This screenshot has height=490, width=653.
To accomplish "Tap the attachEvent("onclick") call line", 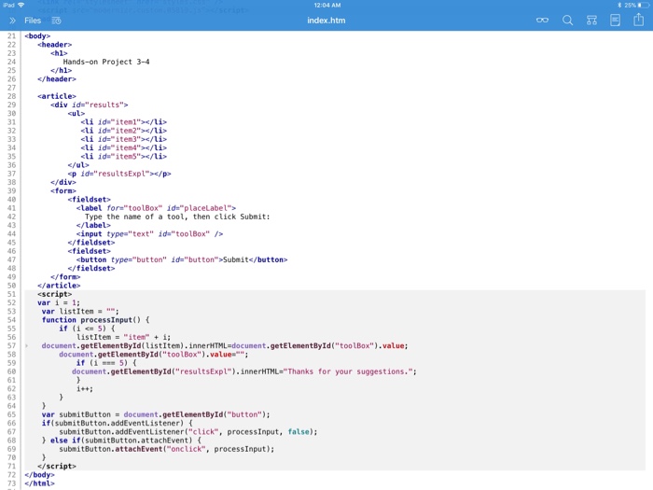I will click(x=167, y=449).
